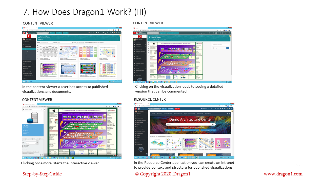Expand the Data Visualizations dropdown
This screenshot has width=324, height=182.
click(x=80, y=43)
